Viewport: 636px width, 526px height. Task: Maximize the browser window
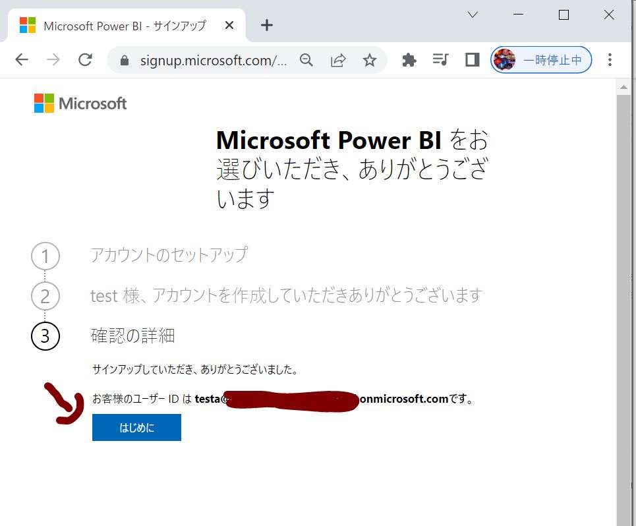[x=564, y=15]
